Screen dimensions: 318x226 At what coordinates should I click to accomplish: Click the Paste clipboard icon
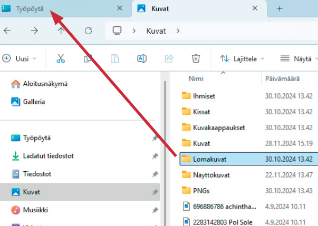114,58
